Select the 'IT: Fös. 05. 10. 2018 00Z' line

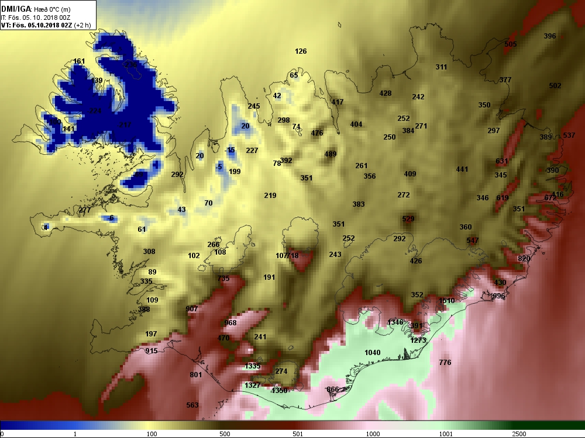[x=36, y=18]
